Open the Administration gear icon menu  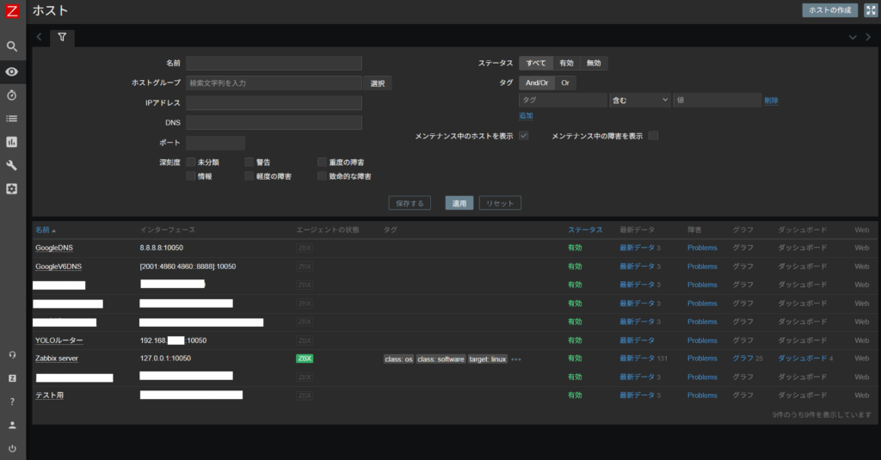12,188
